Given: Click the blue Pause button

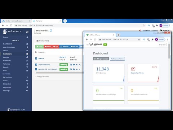Looking at the screenshot, I should pyautogui.click(x=74, y=47).
